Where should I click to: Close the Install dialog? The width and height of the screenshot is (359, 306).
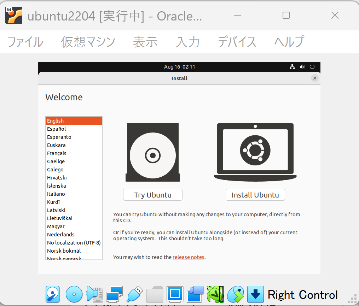click(x=315, y=78)
